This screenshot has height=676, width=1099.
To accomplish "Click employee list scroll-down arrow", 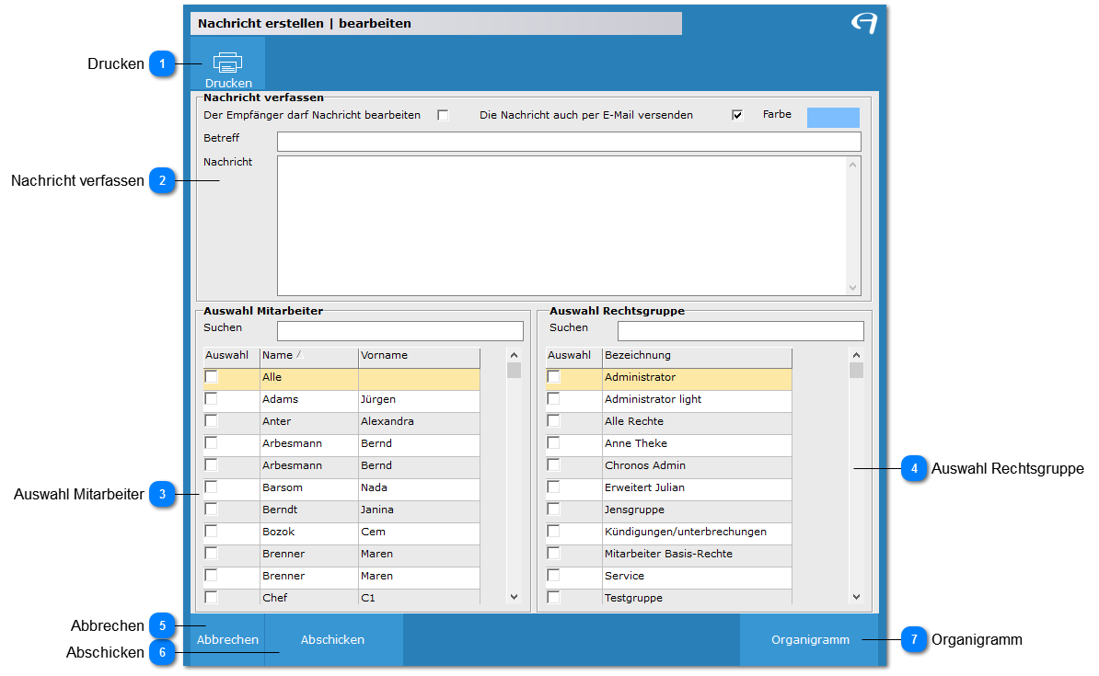I will coord(515,597).
